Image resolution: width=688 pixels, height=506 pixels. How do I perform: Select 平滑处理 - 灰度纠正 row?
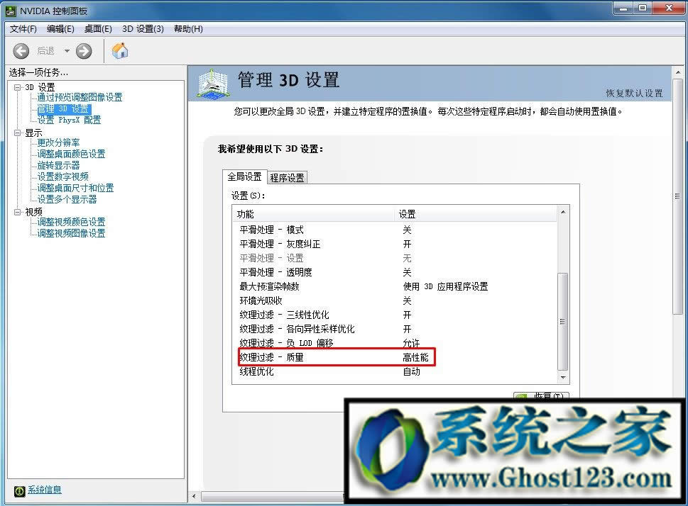coord(395,244)
